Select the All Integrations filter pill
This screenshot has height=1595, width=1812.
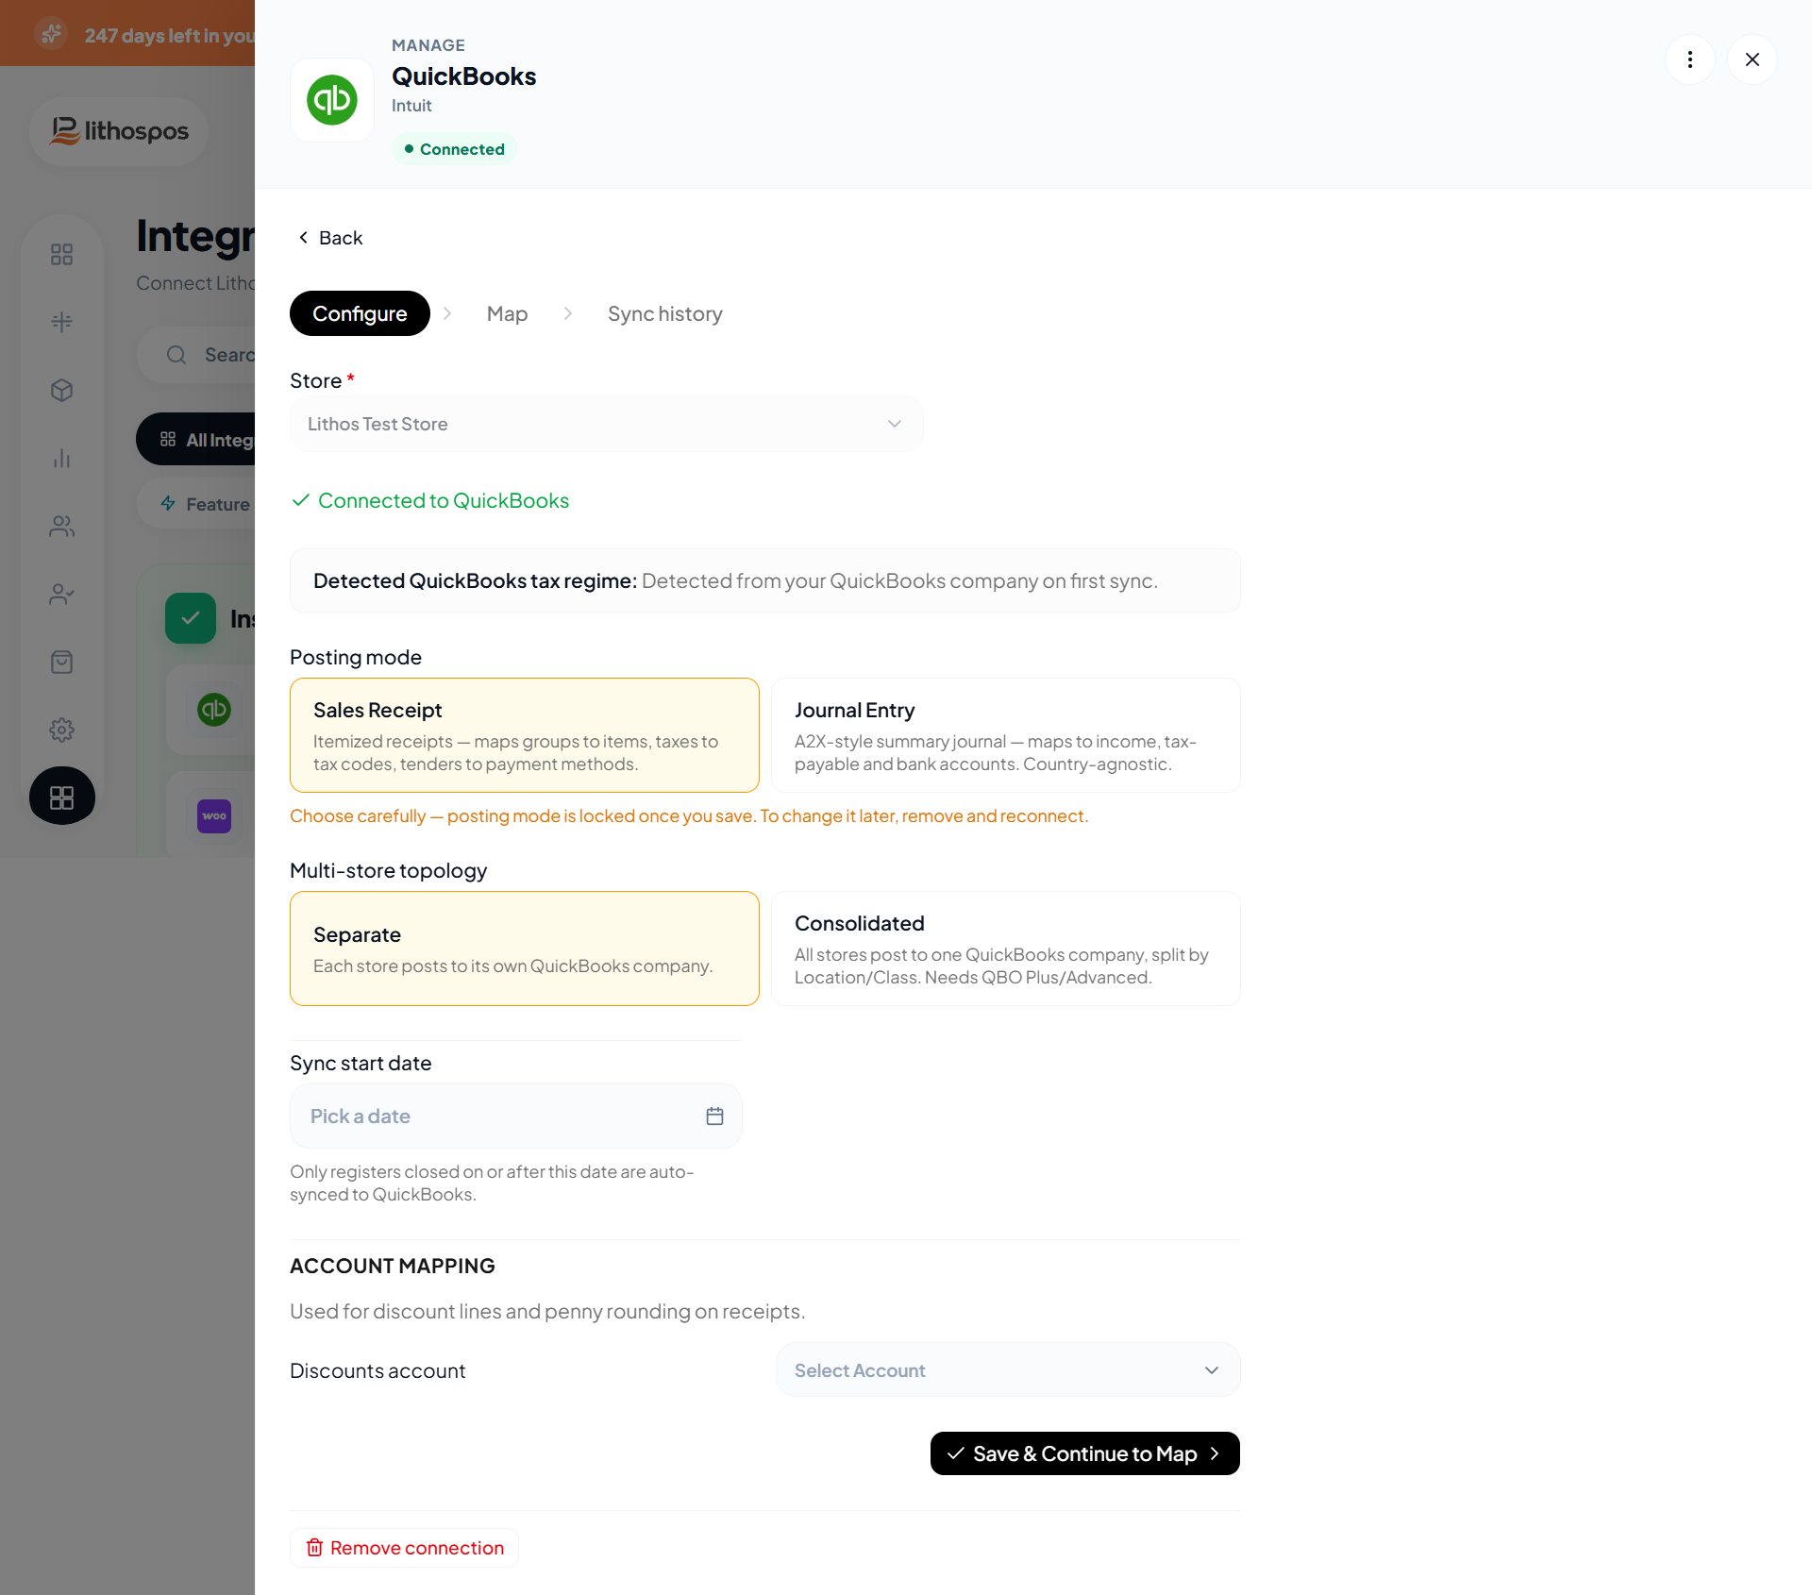coord(196,440)
